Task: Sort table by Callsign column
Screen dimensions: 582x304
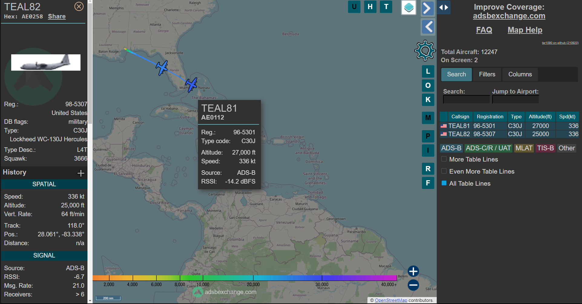Action: coord(460,117)
